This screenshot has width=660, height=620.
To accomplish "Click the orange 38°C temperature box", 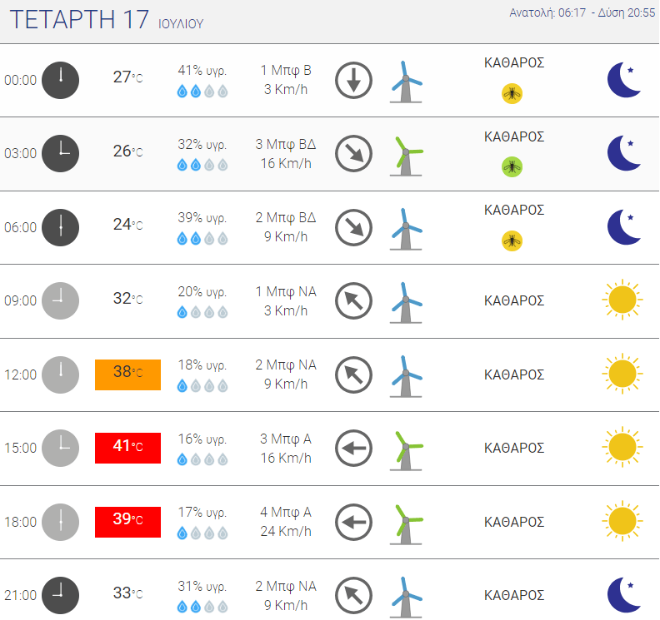I will click(128, 375).
